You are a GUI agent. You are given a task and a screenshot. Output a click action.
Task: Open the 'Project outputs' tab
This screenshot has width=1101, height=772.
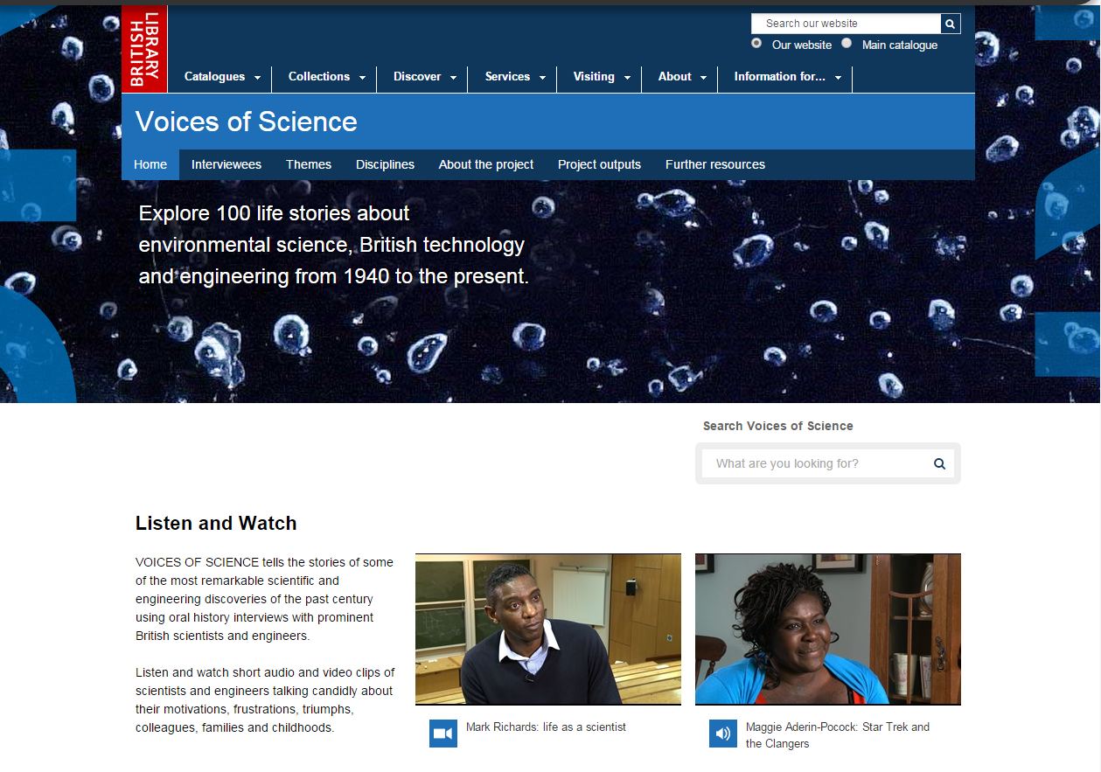click(x=599, y=164)
